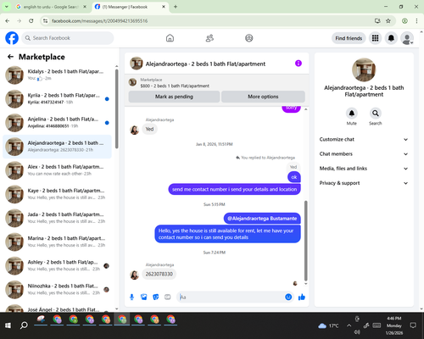Screen dimensions: 424x339
Task: Open the $800 Marketplace listing link
Action: pos(175,83)
